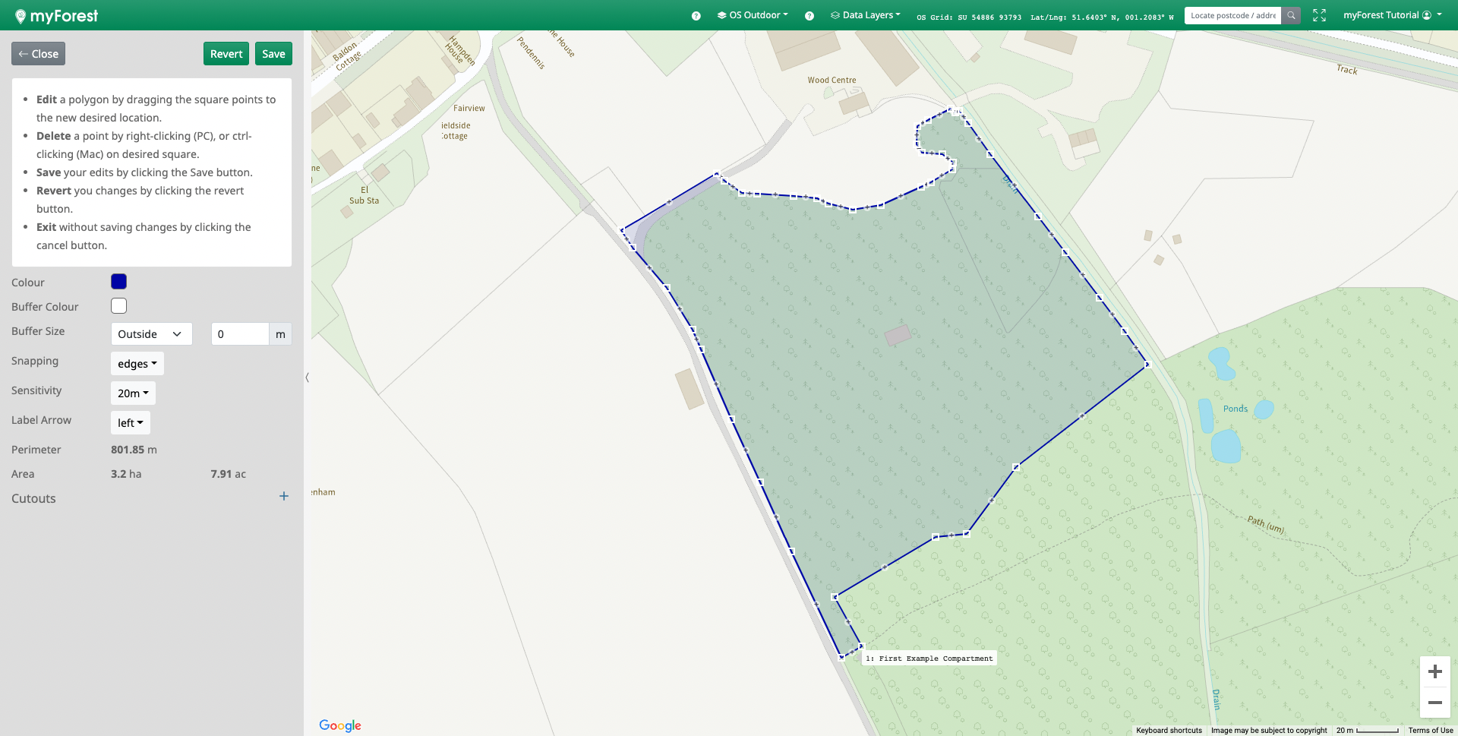Zoom in on the map

pyautogui.click(x=1434, y=671)
